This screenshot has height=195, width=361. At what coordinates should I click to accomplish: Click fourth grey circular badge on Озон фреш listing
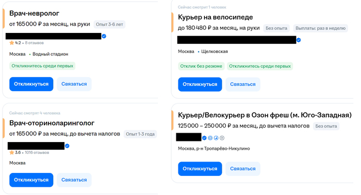222,138
